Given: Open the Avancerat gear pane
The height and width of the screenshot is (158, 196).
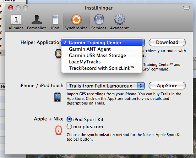Looking at the screenshot, I should tap(119, 22).
